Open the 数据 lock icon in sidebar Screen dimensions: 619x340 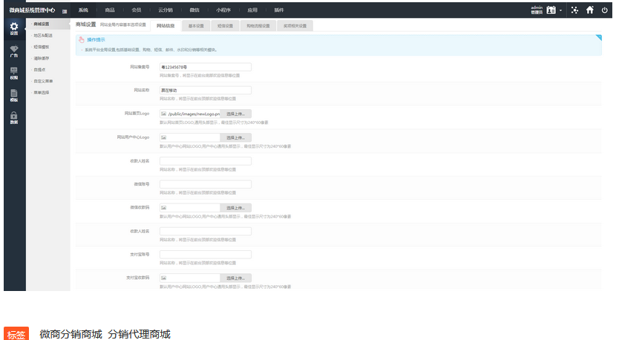coord(14,117)
